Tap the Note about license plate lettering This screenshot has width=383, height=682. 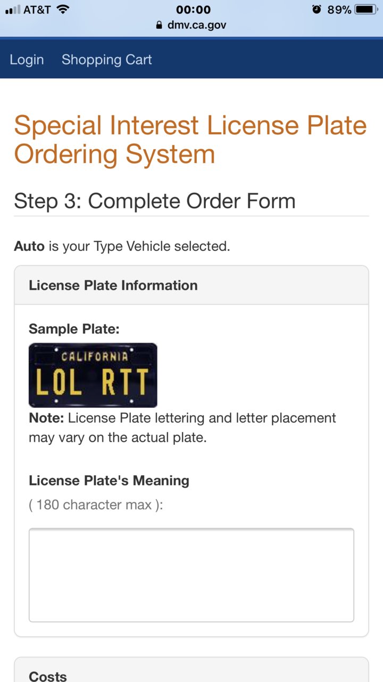point(182,428)
